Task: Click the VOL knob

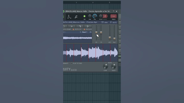Action: point(95,16)
